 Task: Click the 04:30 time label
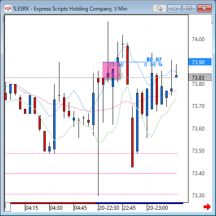pos(56,208)
